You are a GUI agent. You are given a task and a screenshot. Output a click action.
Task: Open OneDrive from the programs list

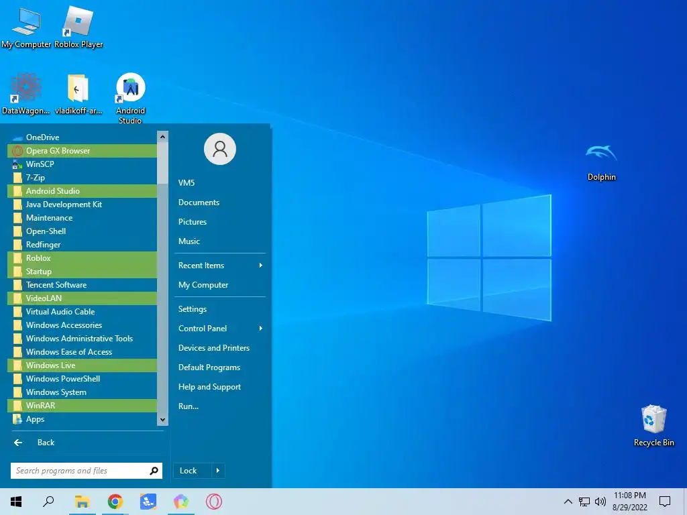[x=83, y=137]
